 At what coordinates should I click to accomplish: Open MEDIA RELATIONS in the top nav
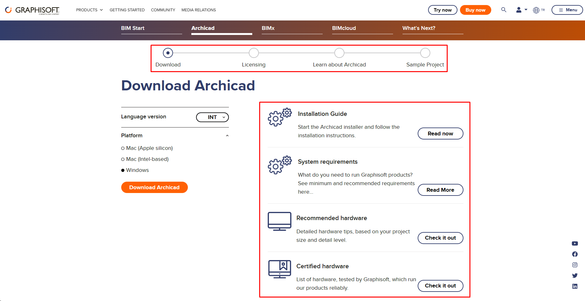point(199,10)
